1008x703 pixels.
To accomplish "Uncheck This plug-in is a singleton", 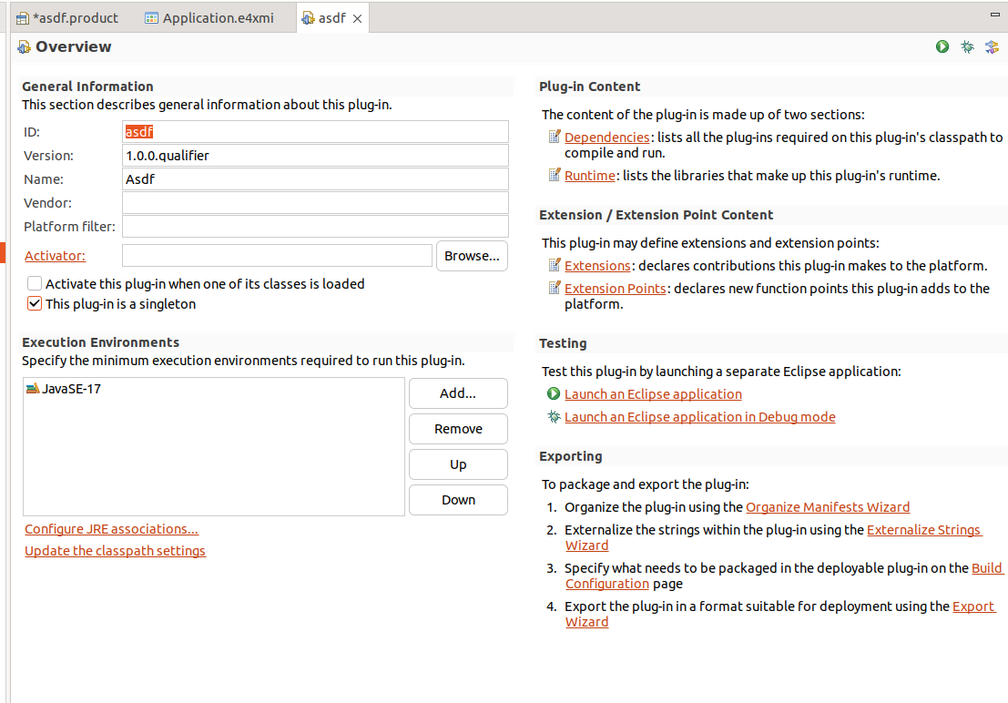I will tap(35, 304).
